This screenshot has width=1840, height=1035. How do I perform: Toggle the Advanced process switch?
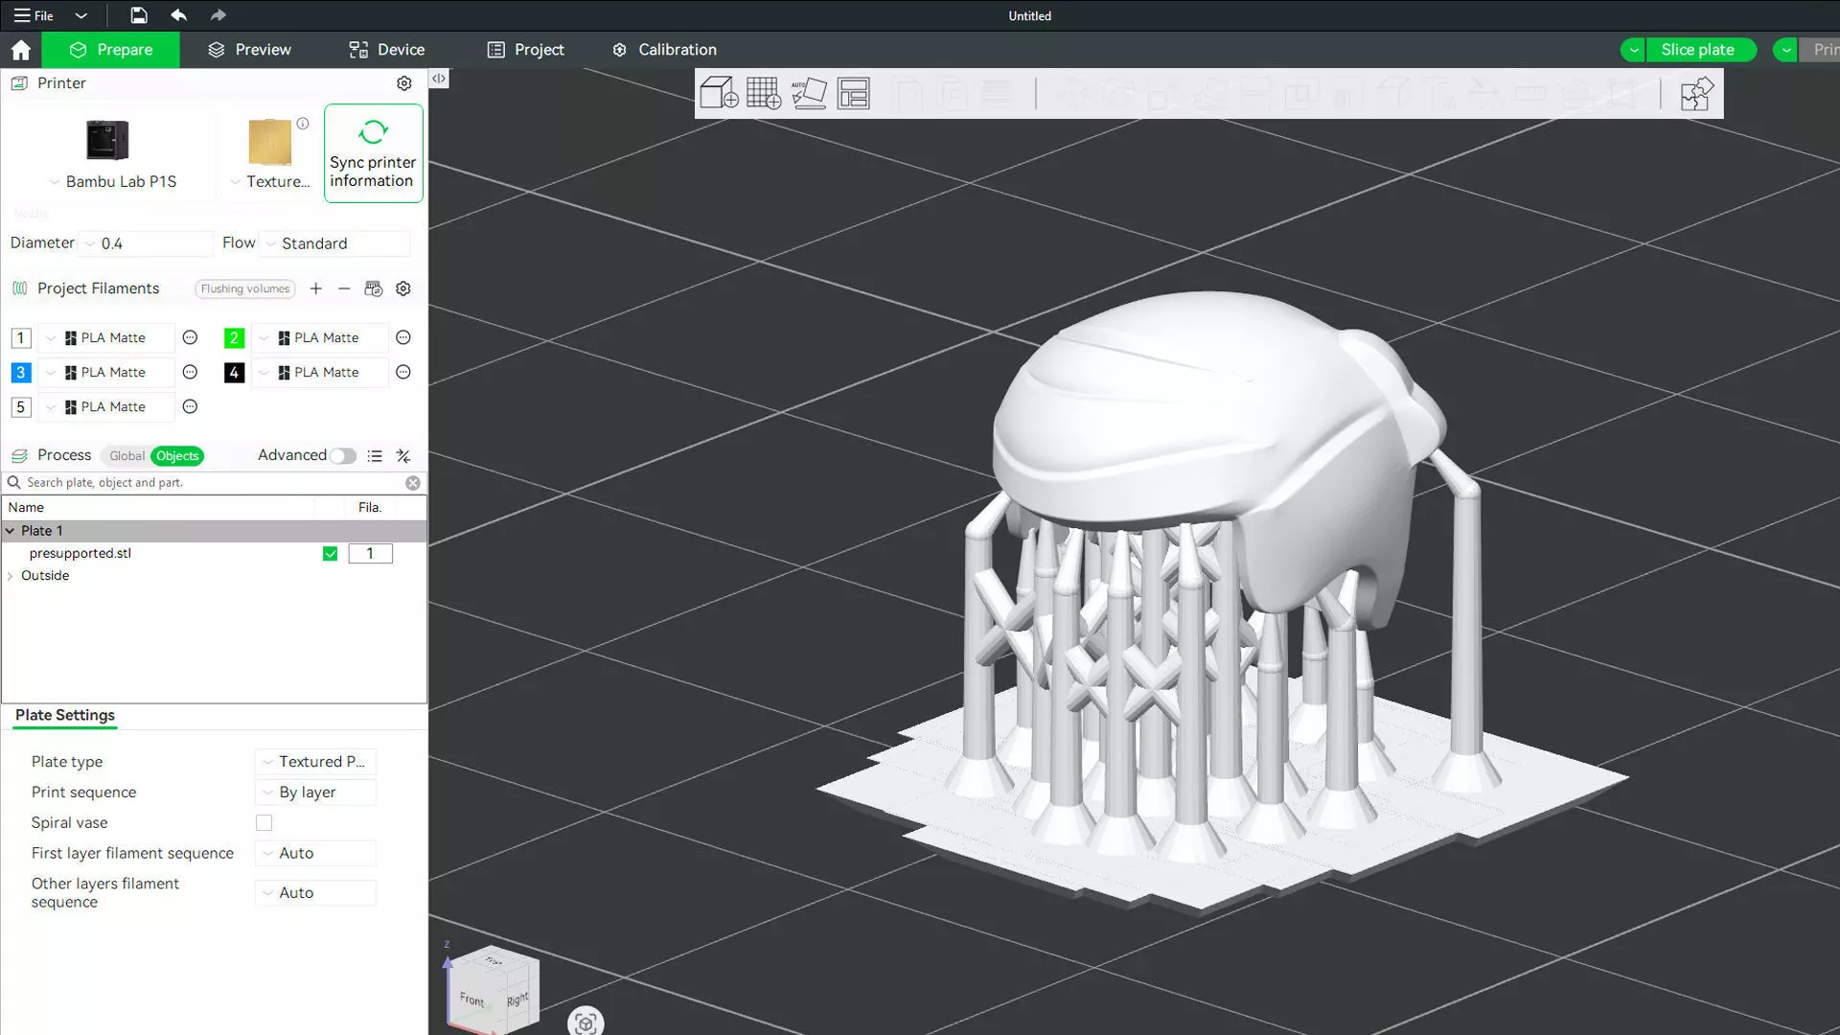tap(342, 456)
